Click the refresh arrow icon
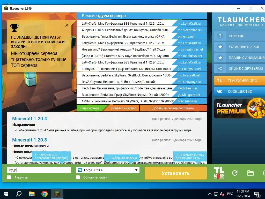 [234, 173]
